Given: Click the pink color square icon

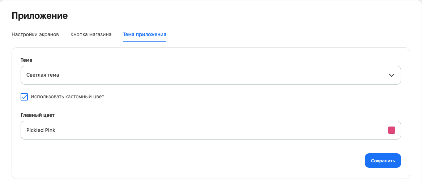Looking at the screenshot, I should [x=392, y=130].
